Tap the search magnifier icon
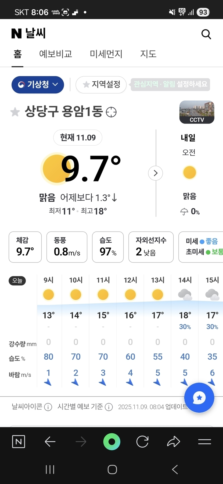 [x=206, y=34]
